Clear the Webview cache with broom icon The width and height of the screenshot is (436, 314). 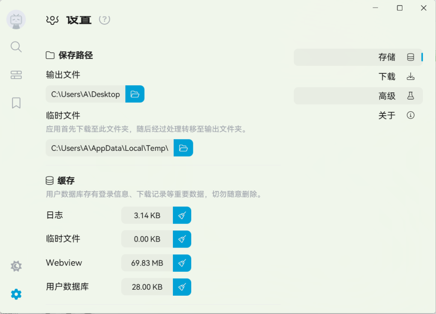[182, 263]
